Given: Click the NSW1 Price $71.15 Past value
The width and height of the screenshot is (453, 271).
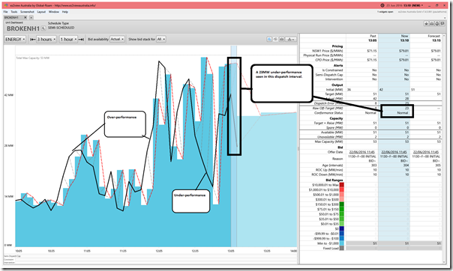Looking at the screenshot, I should click(x=371, y=51).
